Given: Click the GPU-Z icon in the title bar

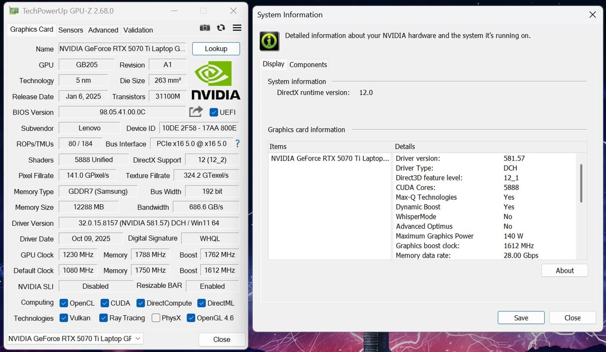Looking at the screenshot, I should (13, 10).
